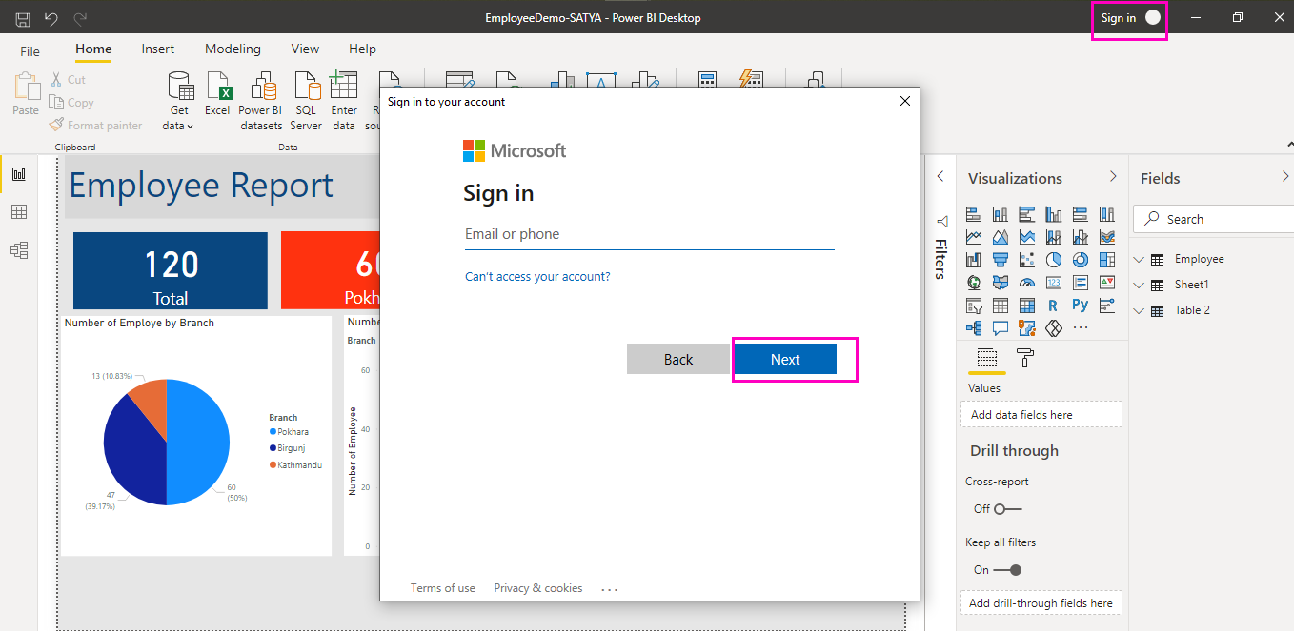Insert an R script visual
This screenshot has width=1294, height=631.
coord(1053,305)
